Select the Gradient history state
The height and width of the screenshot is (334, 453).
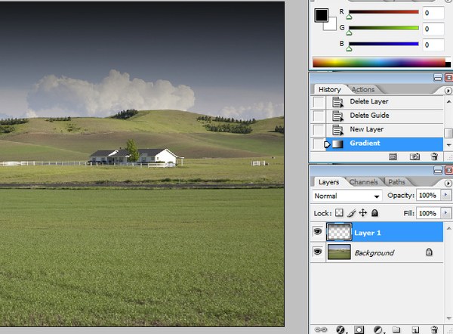coord(384,144)
